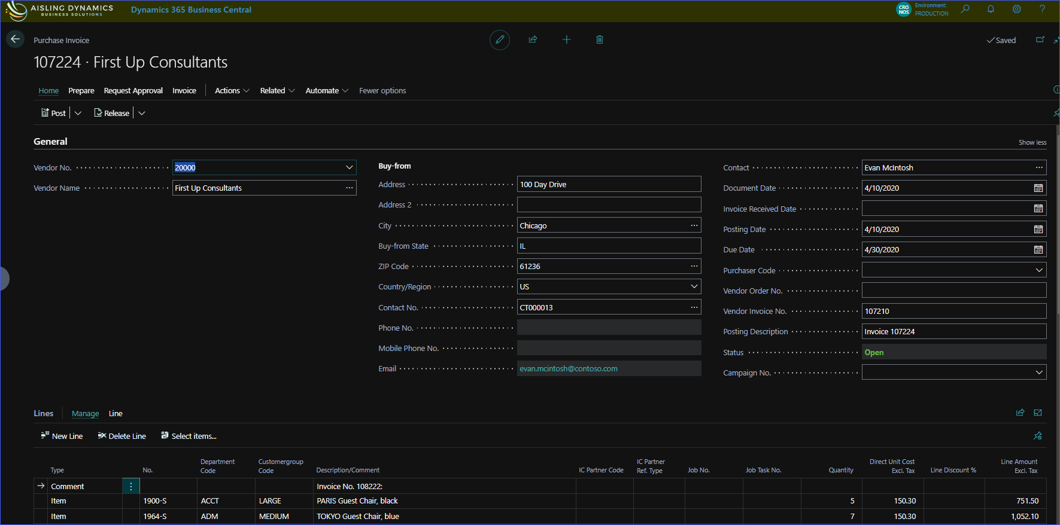The height and width of the screenshot is (525, 1060).
Task: Expand Campaign No. dropdown
Action: coord(1039,373)
